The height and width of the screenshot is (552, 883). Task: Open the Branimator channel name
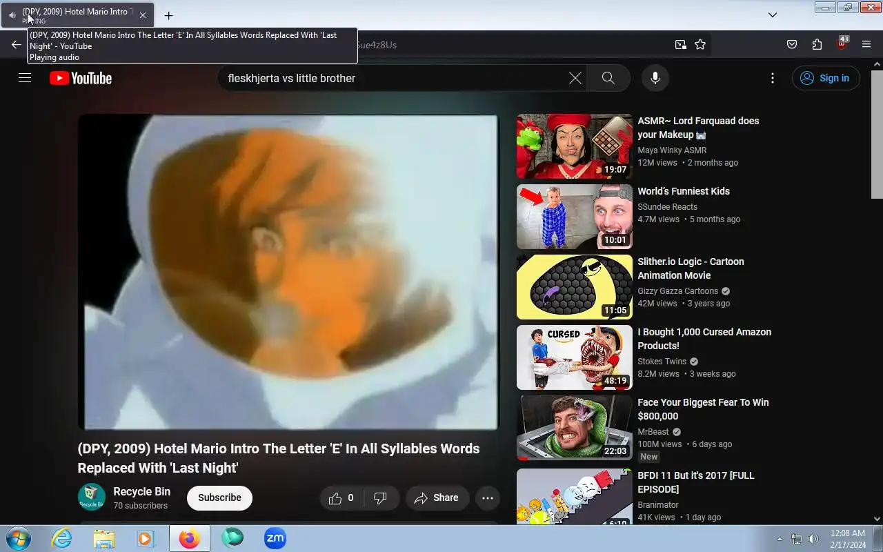[x=658, y=505]
